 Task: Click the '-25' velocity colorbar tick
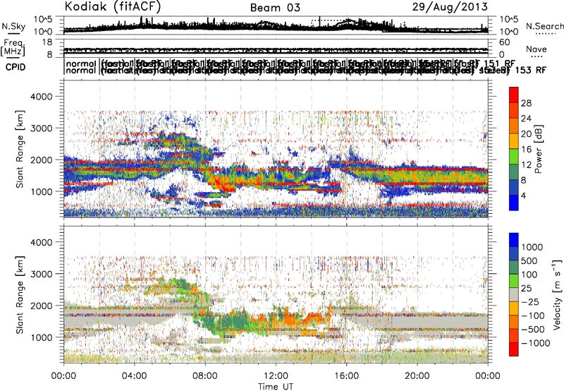530,301
